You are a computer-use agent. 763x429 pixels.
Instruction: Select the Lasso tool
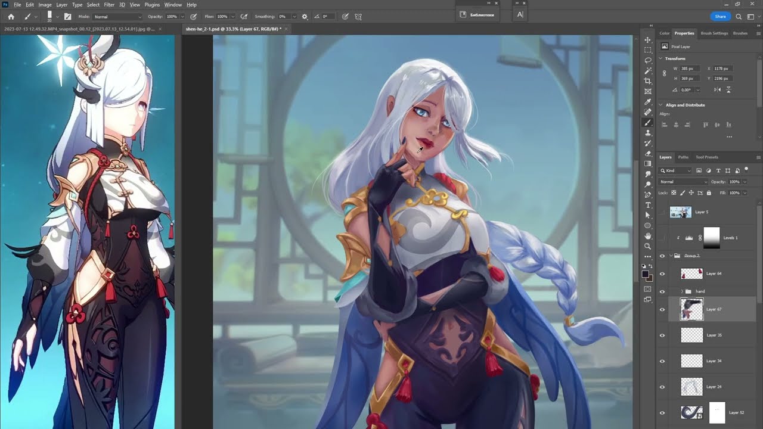(648, 60)
